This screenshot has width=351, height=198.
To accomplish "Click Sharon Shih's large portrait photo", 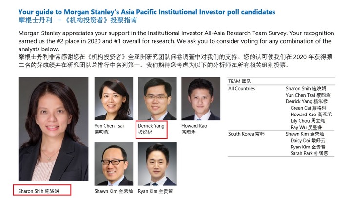I will [x=53, y=129].
